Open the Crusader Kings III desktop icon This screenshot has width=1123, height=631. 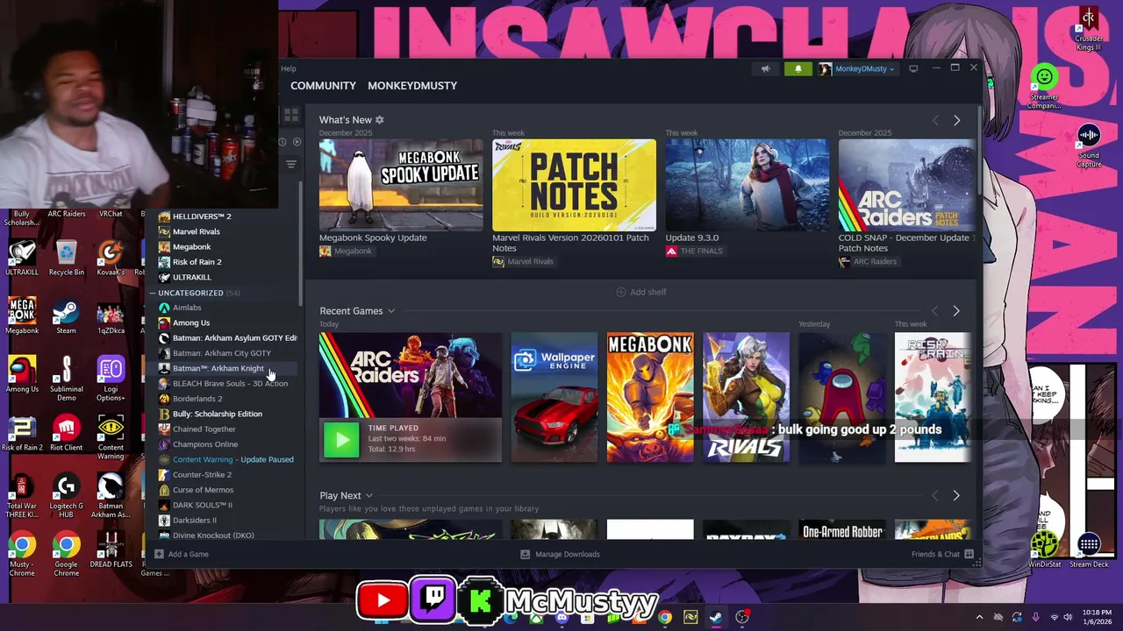pyautogui.click(x=1089, y=28)
